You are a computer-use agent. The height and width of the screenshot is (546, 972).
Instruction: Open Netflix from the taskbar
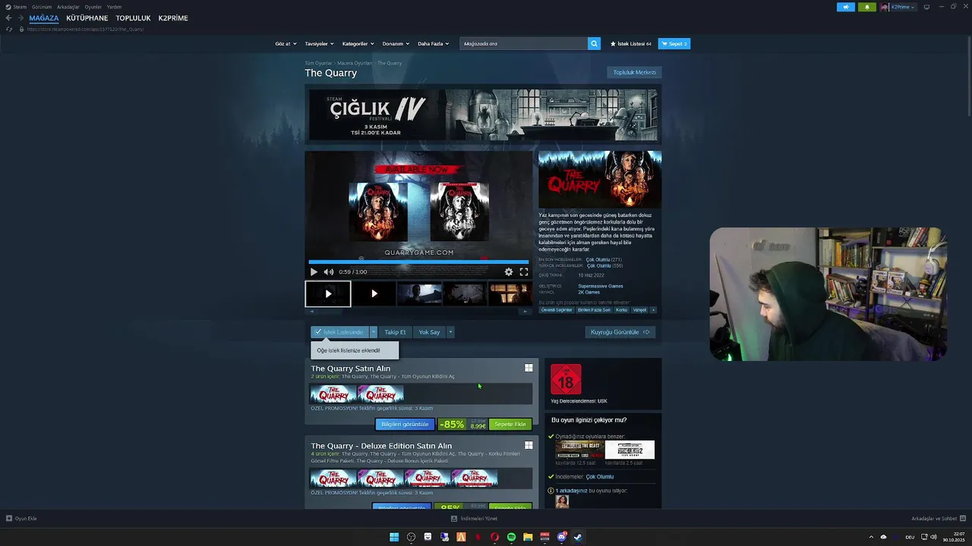click(x=478, y=537)
